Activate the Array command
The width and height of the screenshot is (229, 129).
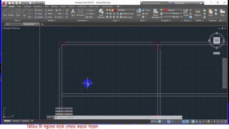click(x=59, y=17)
